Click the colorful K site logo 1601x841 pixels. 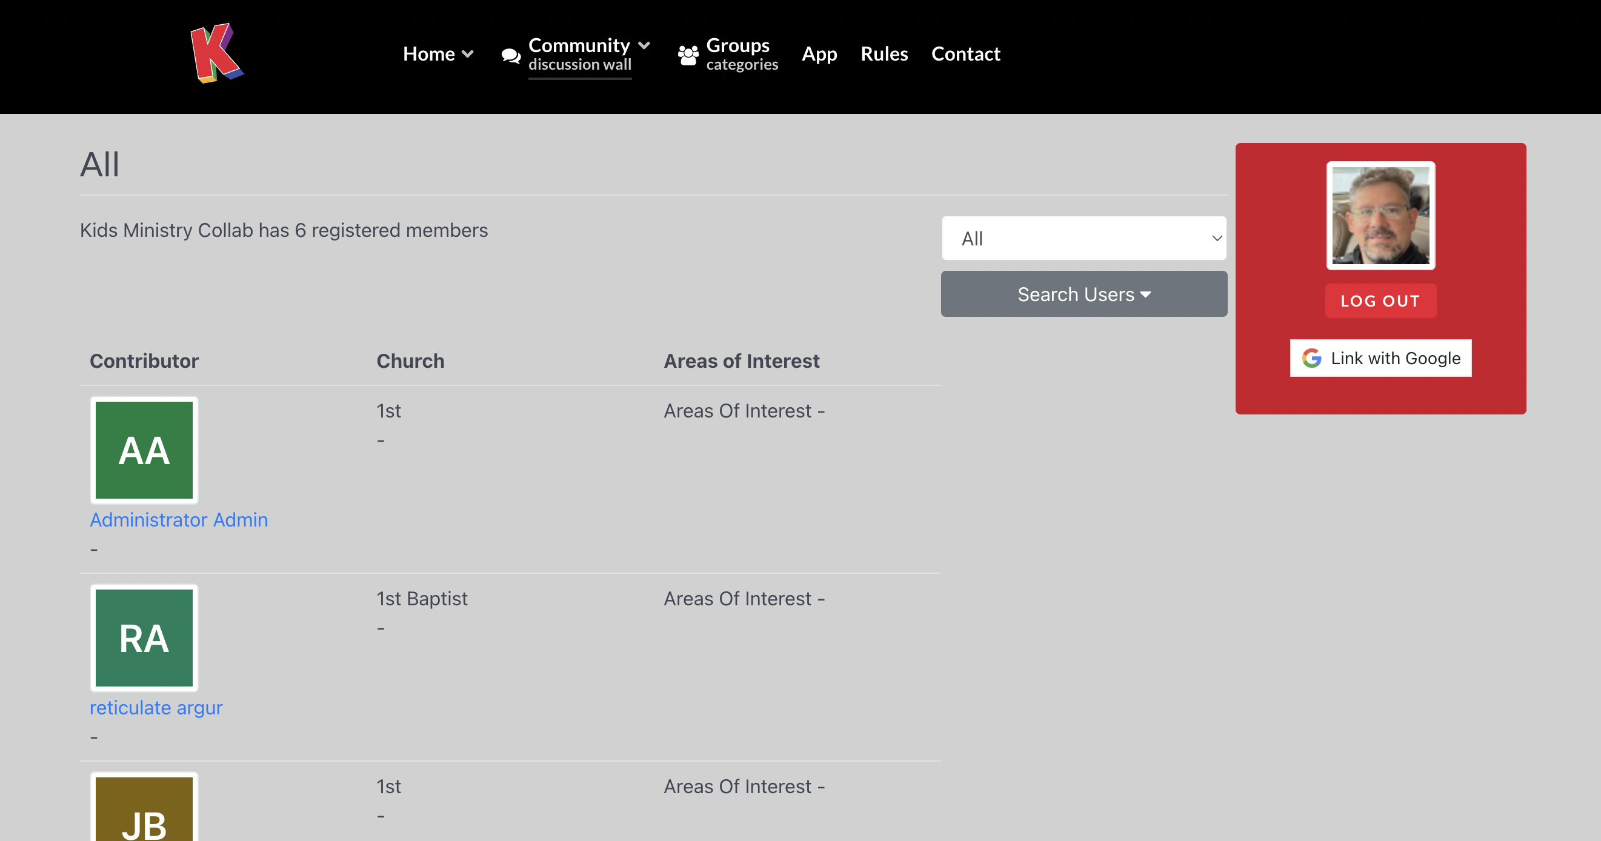tap(216, 53)
